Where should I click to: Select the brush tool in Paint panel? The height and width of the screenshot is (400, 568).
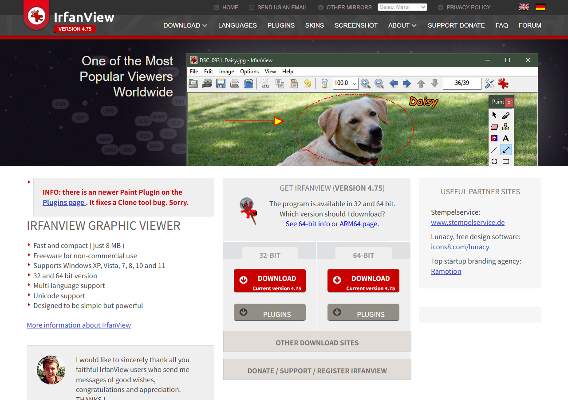click(x=506, y=115)
